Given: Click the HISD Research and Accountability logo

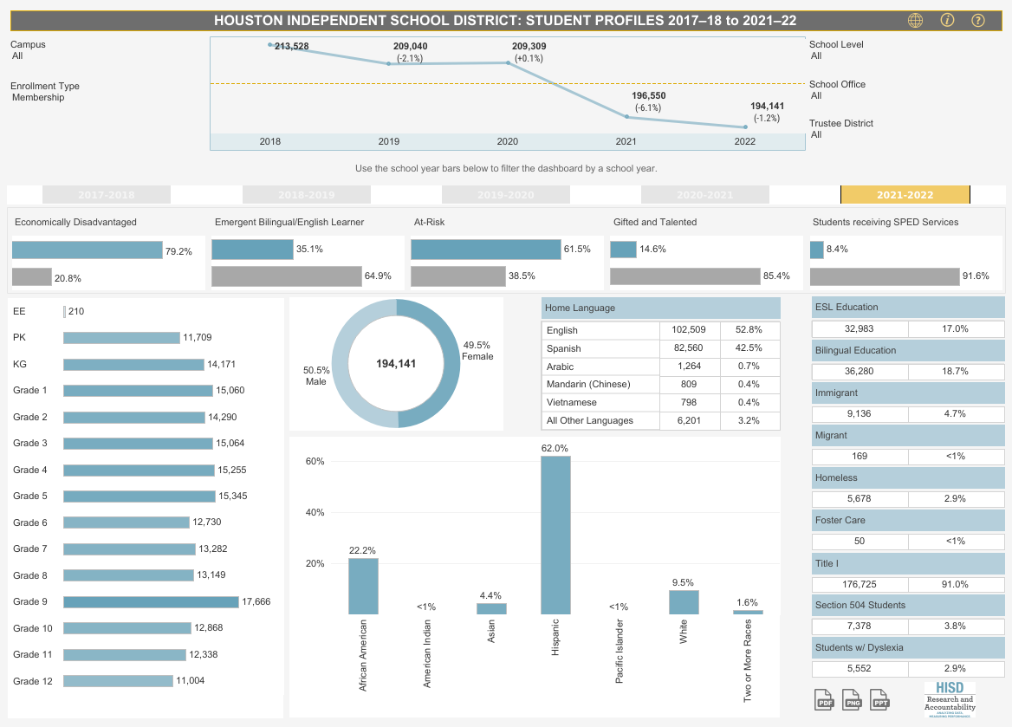Looking at the screenshot, I should click(x=950, y=700).
